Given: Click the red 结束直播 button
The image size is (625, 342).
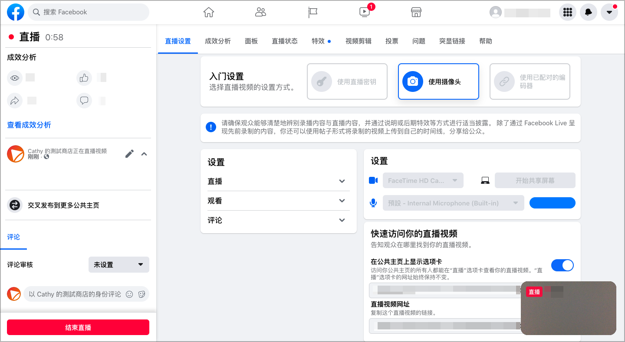Looking at the screenshot, I should (x=78, y=327).
